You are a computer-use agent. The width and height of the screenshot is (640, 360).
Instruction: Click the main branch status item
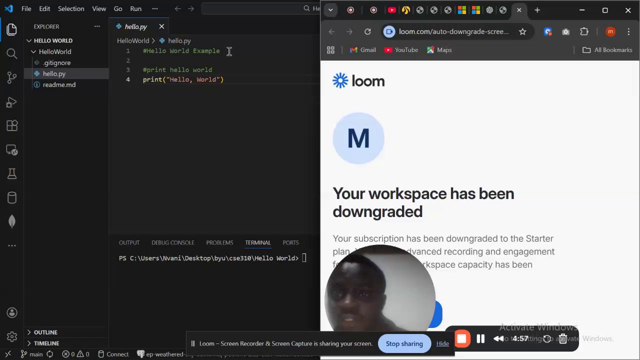31,354
